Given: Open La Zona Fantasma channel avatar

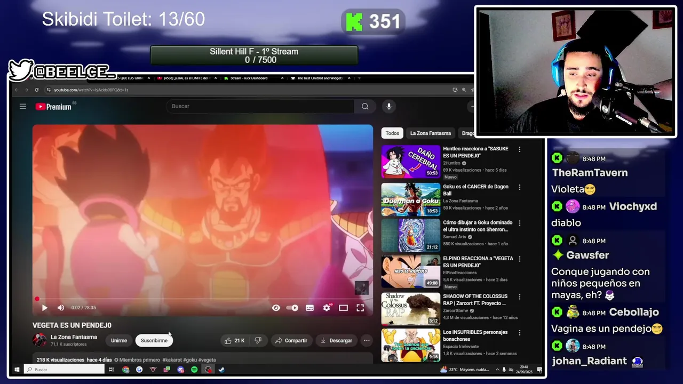Looking at the screenshot, I should pos(39,340).
